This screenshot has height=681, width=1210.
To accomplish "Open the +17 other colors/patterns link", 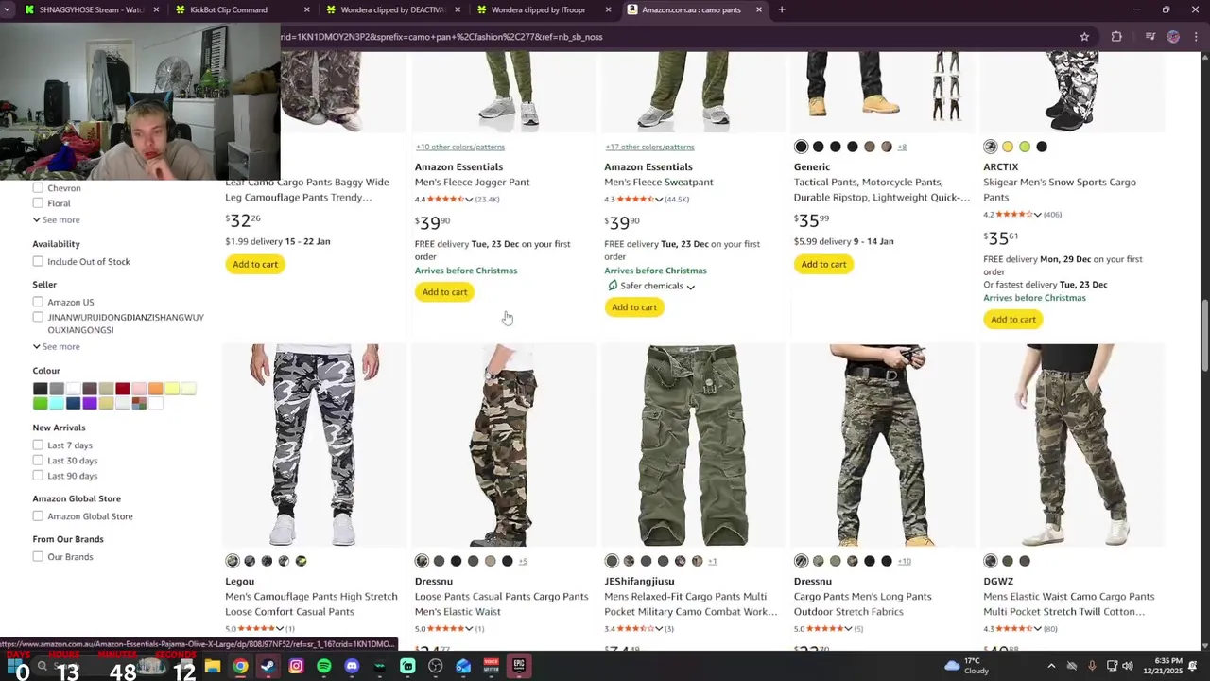I will point(649,147).
